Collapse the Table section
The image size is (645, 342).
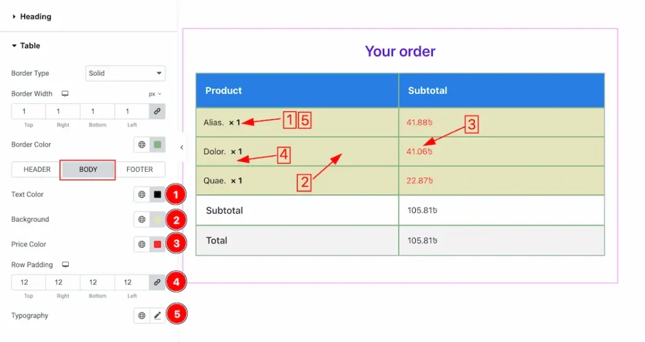(x=30, y=45)
